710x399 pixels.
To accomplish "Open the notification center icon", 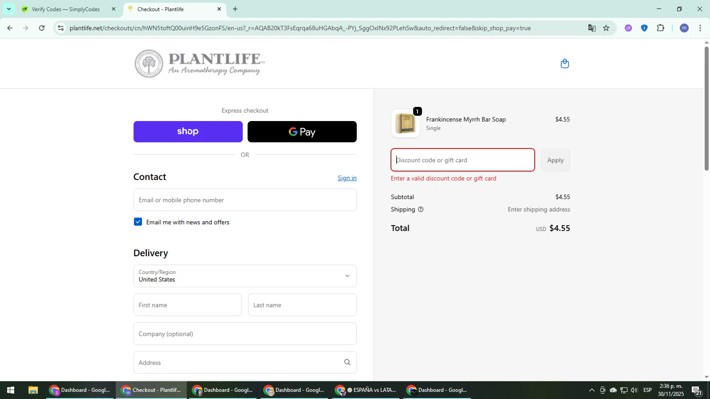I will (697, 390).
